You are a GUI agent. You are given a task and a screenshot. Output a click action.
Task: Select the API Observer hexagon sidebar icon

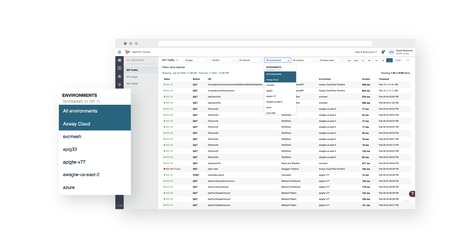click(120, 60)
